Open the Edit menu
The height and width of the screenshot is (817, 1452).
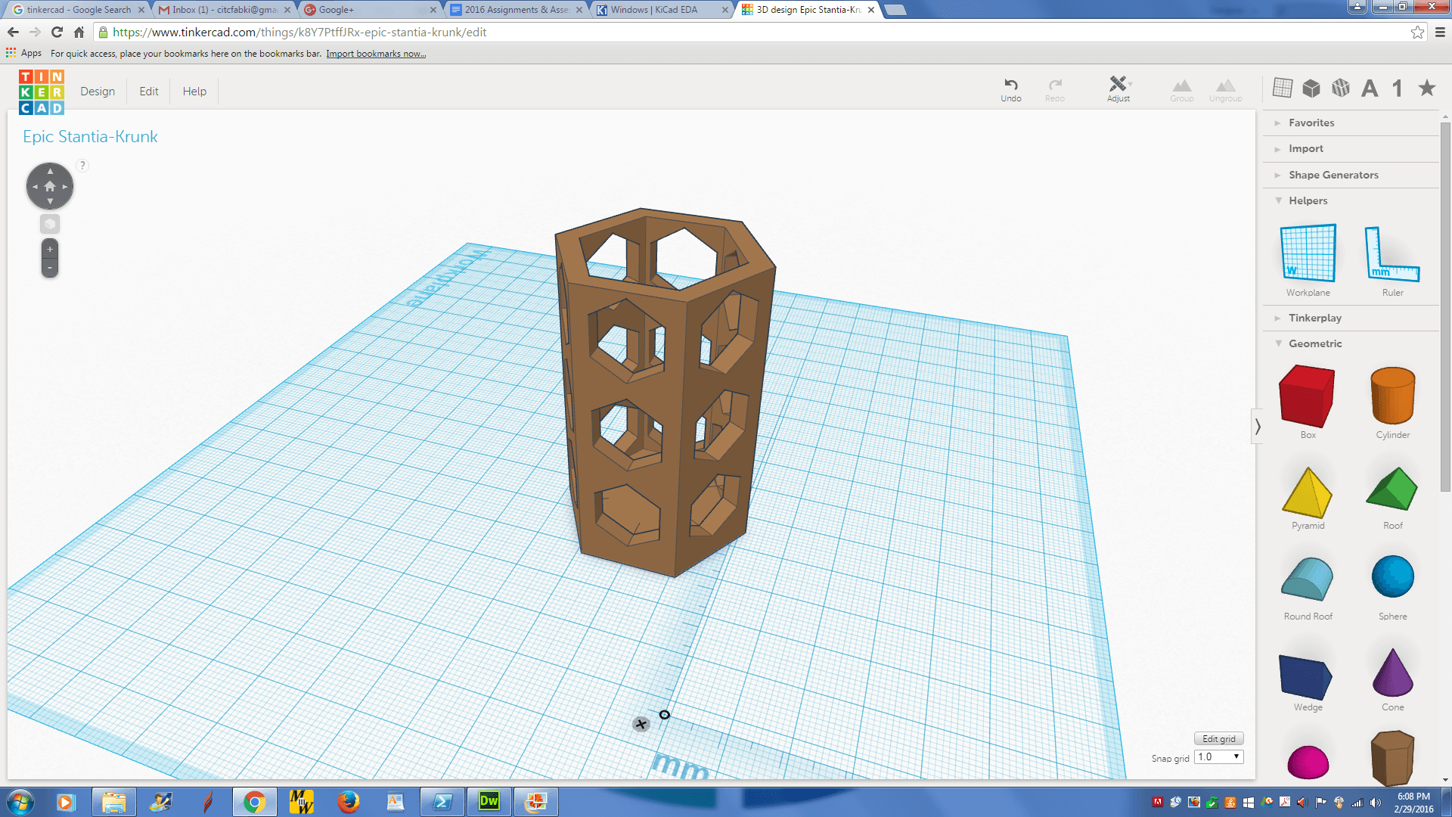tap(149, 92)
